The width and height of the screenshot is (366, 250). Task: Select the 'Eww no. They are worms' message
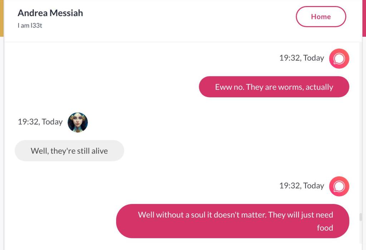pyautogui.click(x=274, y=87)
